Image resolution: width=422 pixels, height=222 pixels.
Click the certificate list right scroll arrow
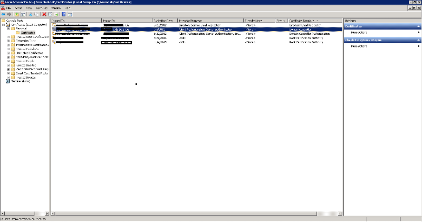(x=340, y=214)
